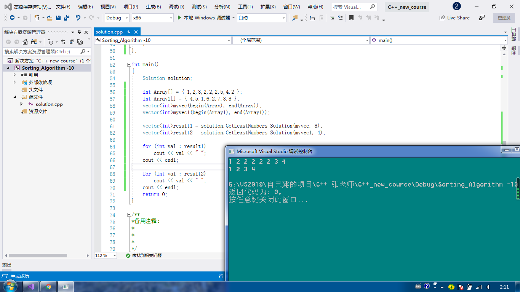Screen dimensions: 520x292
Task: Select the 头文件 folder in the tree
Action: 36,89
